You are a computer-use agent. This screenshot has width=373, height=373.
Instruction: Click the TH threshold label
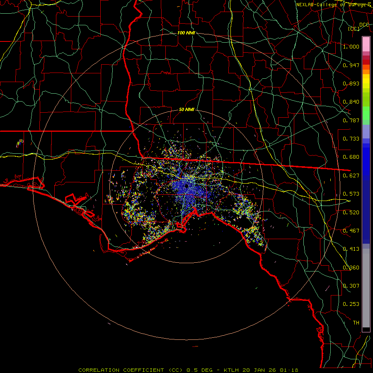coord(356,323)
